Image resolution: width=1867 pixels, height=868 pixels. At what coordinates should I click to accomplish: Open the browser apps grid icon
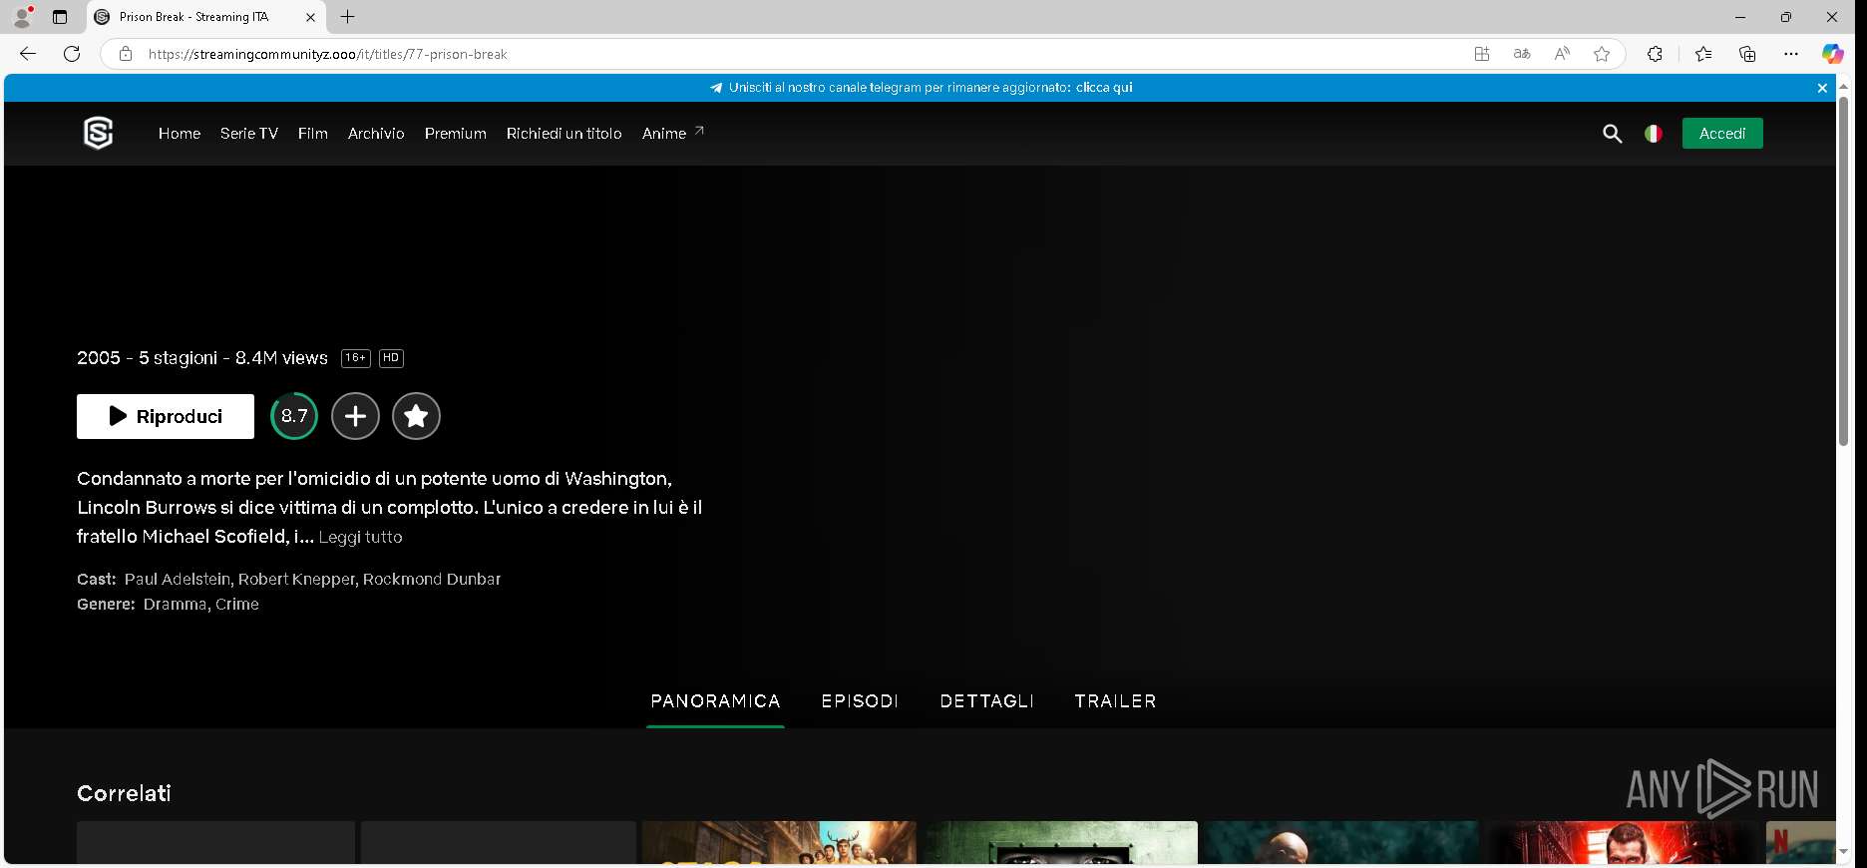[x=1482, y=54]
